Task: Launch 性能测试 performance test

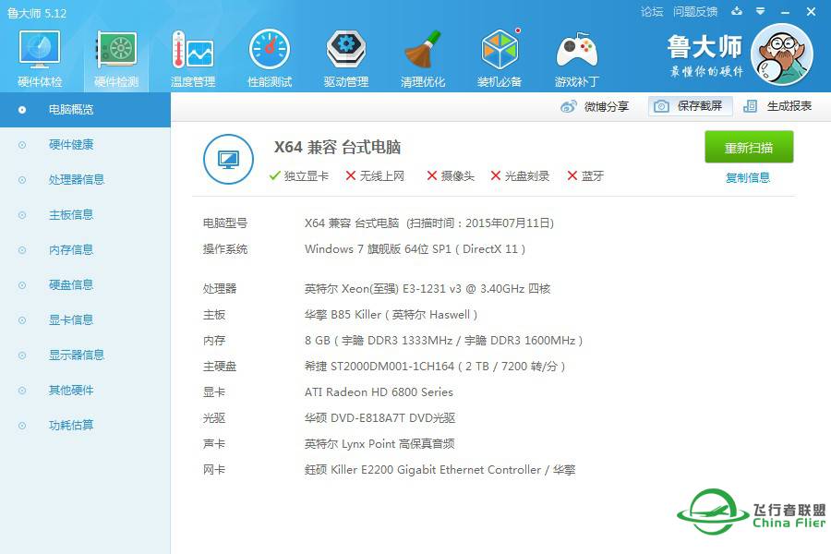Action: [x=269, y=55]
